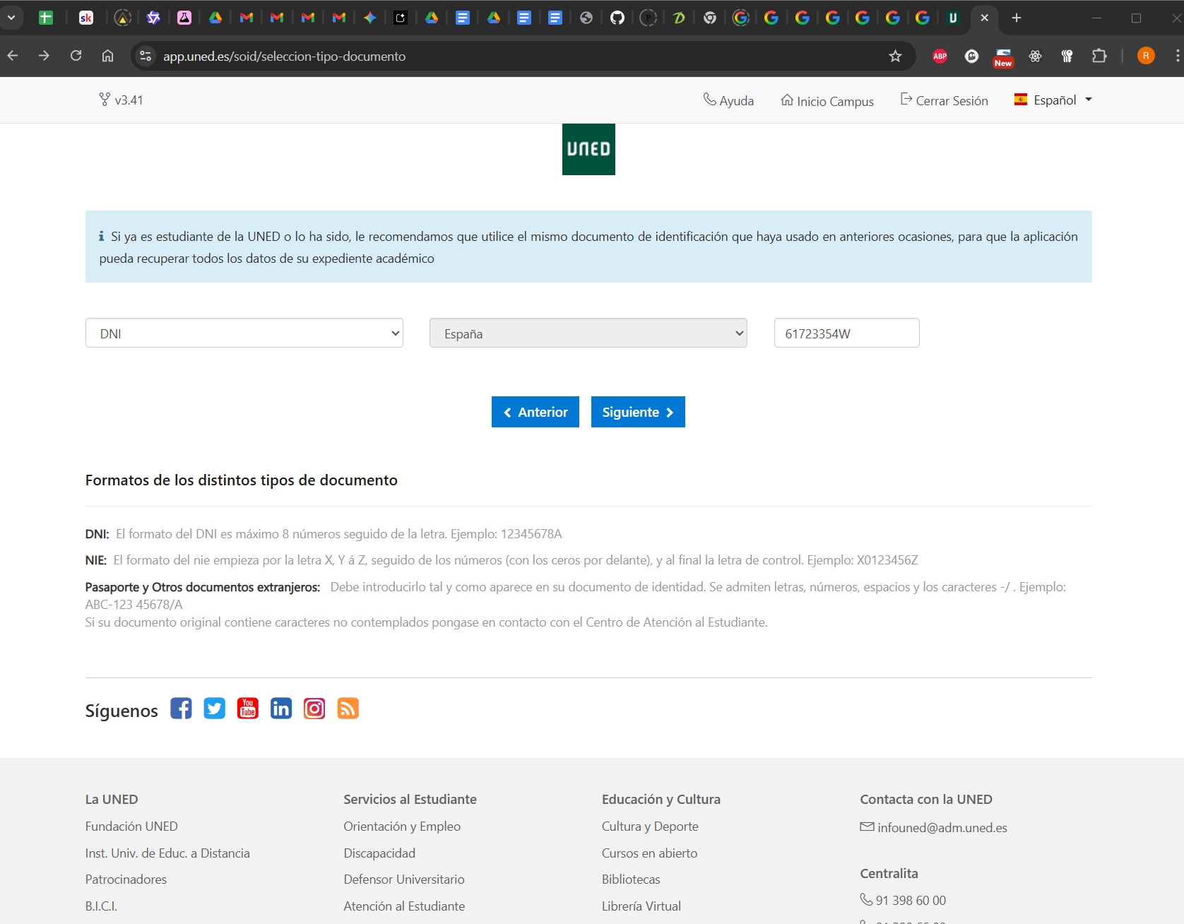Open the Ayuda menu item
1184x924 pixels.
[x=728, y=101]
